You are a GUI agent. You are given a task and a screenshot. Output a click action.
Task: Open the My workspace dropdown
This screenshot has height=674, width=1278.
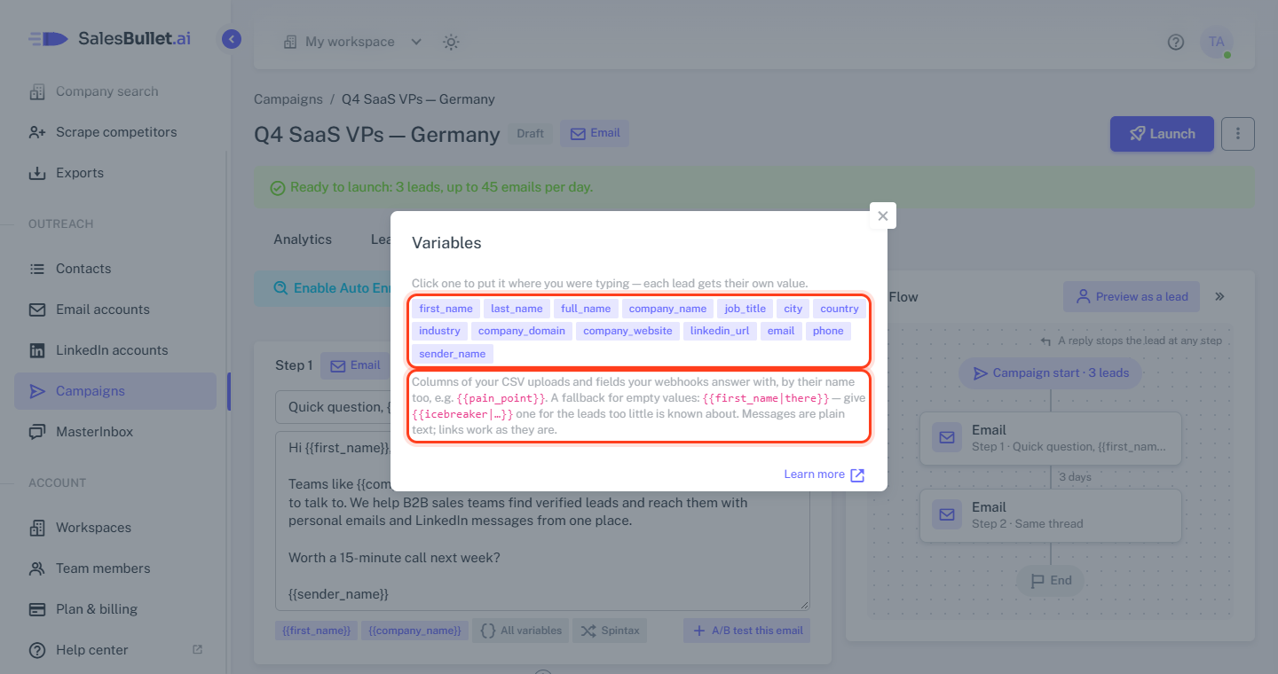click(x=352, y=42)
